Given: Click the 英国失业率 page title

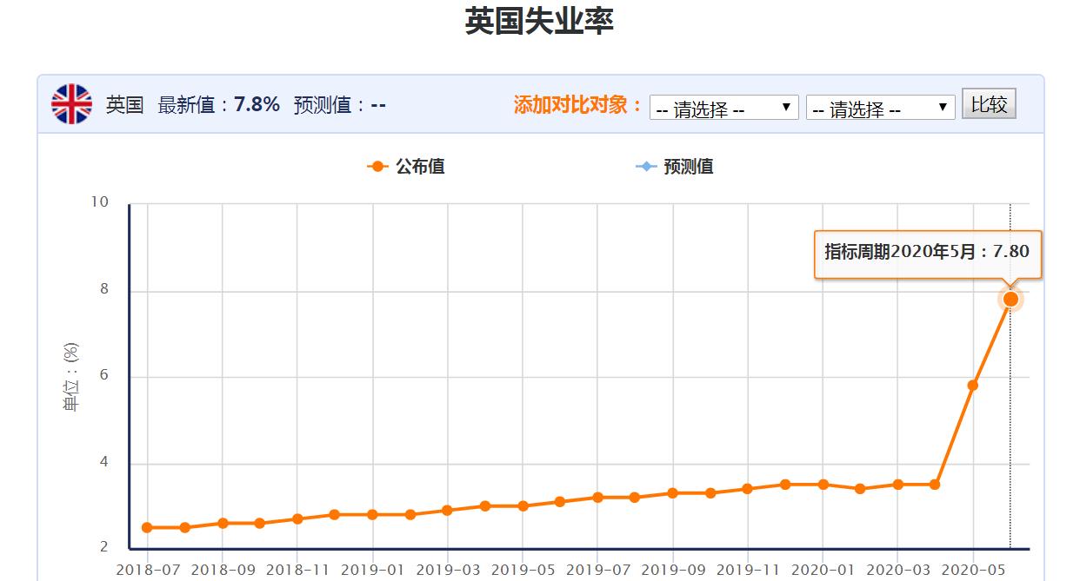Looking at the screenshot, I should pyautogui.click(x=540, y=18).
